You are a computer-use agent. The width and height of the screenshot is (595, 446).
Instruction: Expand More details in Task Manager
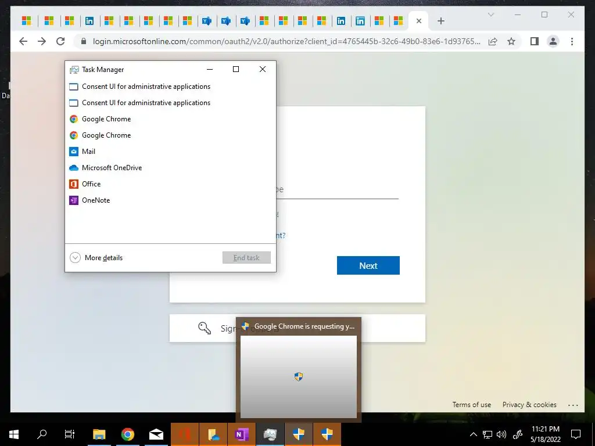pos(96,258)
